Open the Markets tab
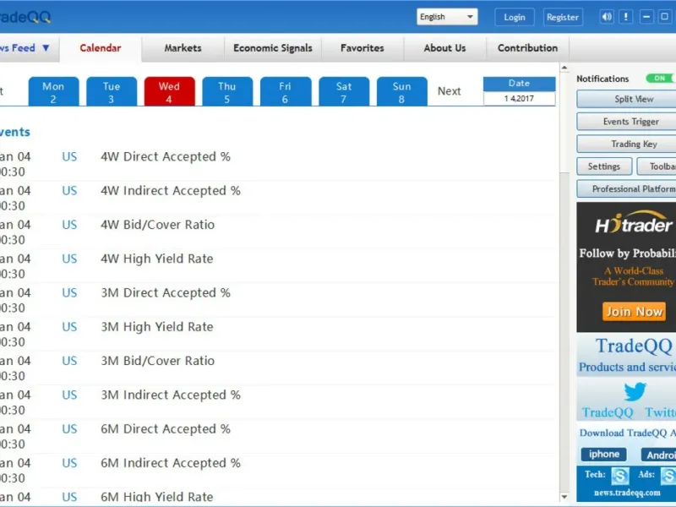 pyautogui.click(x=183, y=48)
